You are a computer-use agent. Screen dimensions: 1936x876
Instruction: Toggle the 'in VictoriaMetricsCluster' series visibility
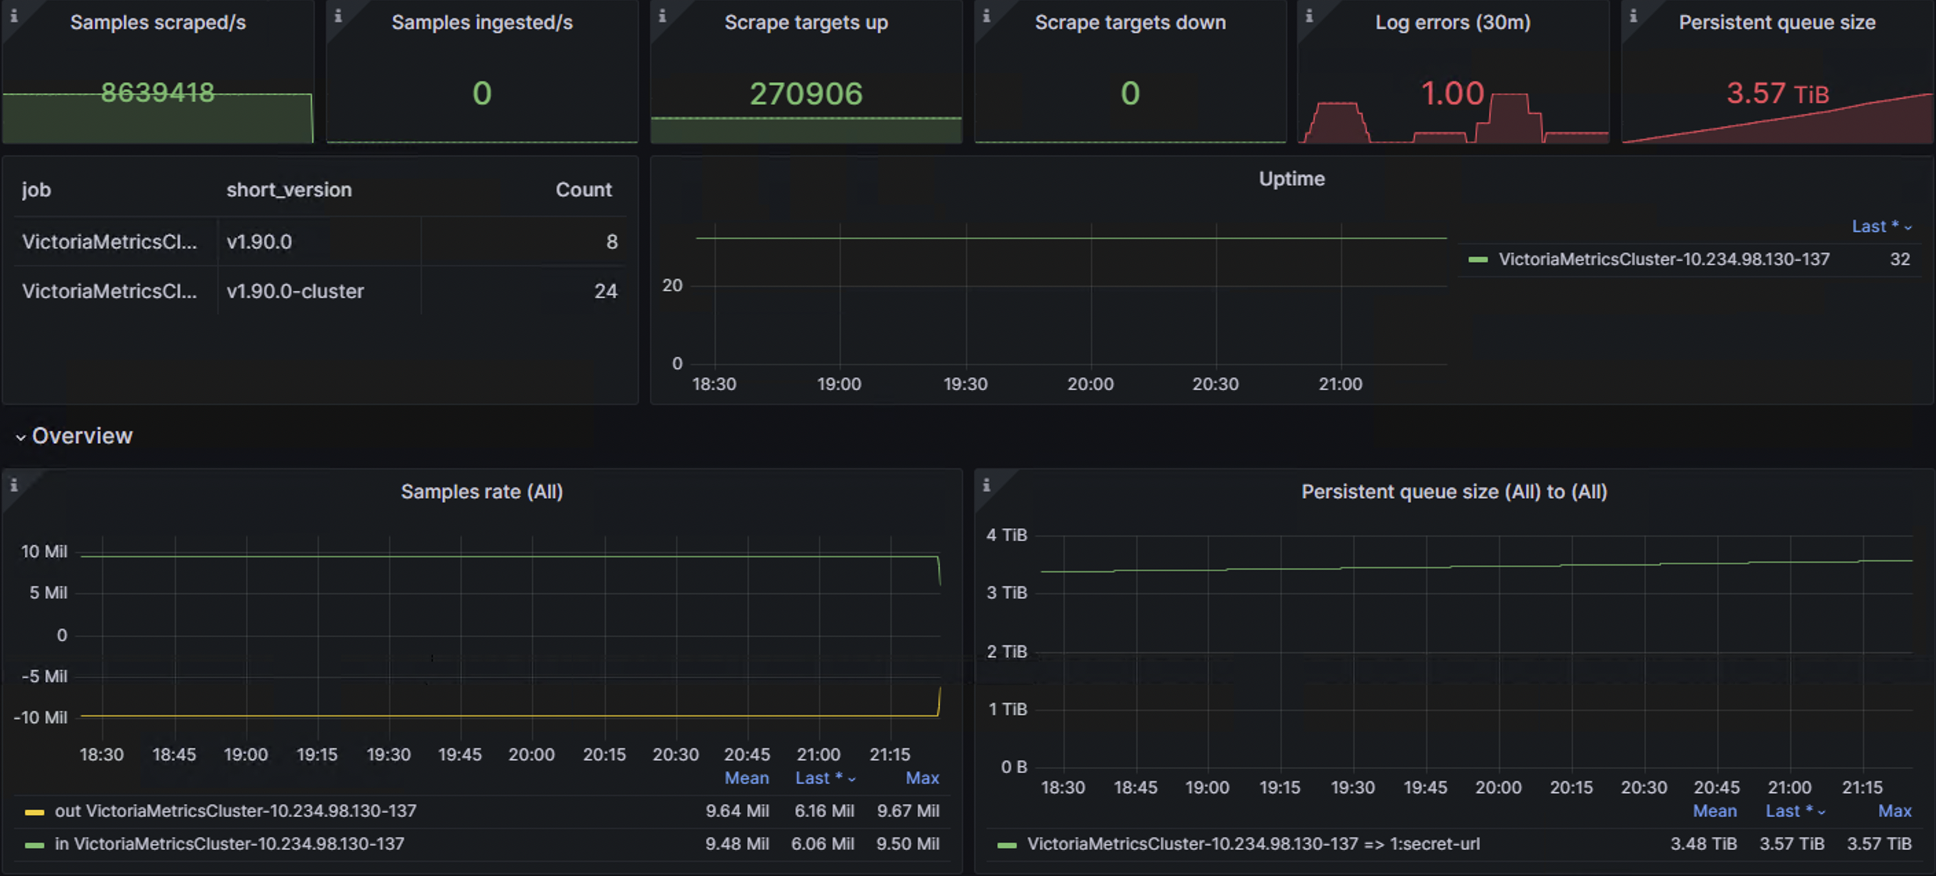tap(229, 843)
